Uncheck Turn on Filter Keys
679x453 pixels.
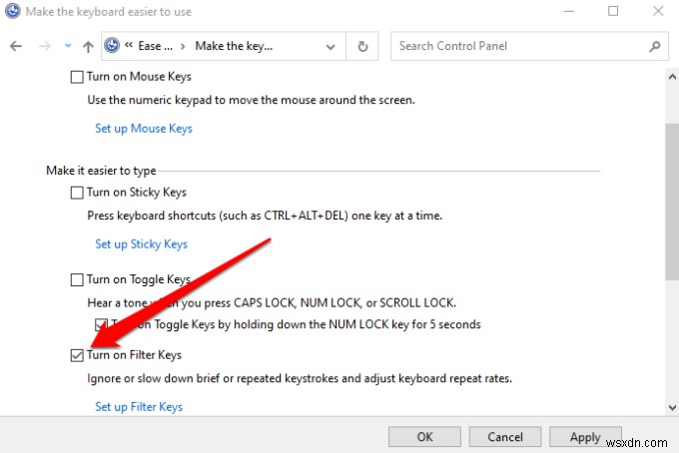click(77, 355)
